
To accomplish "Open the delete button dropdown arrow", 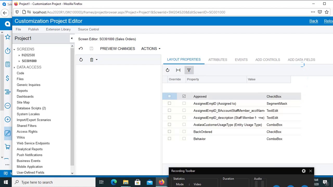I will [97, 60].
